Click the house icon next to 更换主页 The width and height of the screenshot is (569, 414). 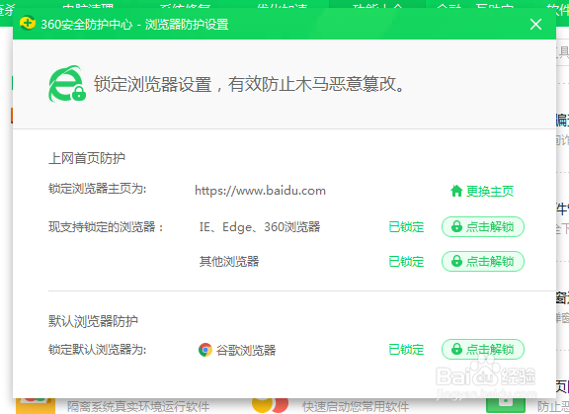point(456,191)
